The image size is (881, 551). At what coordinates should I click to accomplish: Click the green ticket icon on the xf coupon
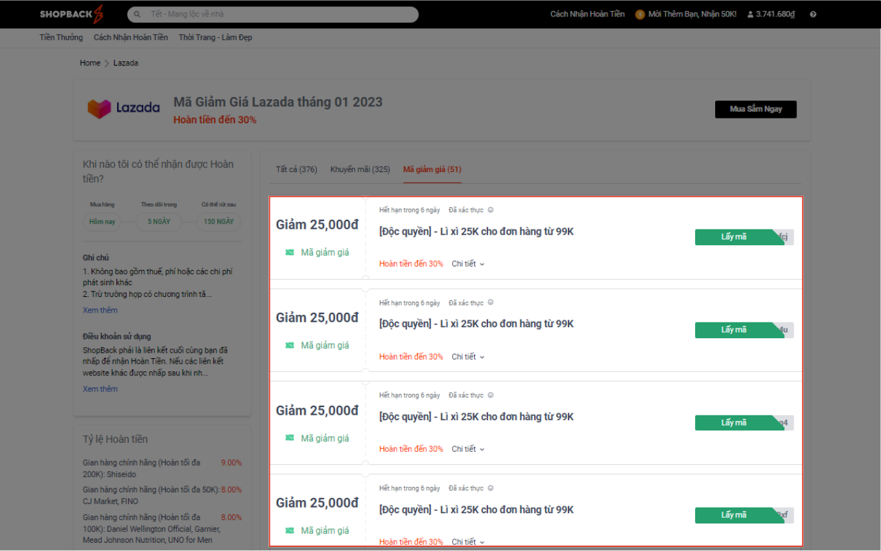coord(290,531)
